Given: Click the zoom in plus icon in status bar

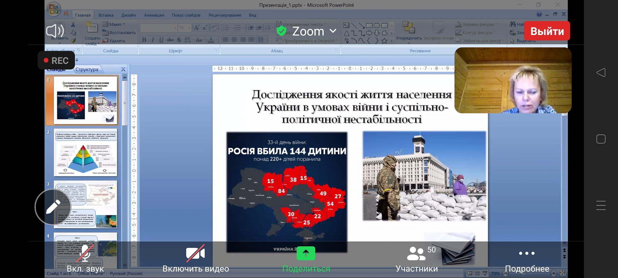Looking at the screenshot, I should tap(553, 273).
